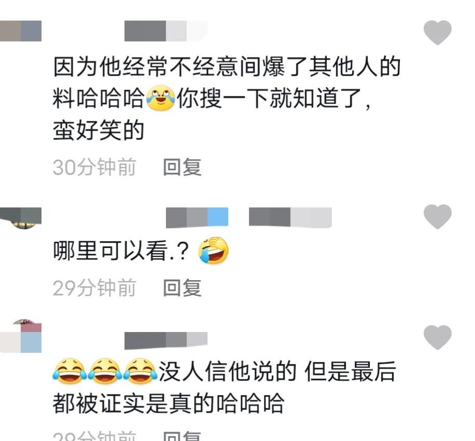Reply to the 30分钟前 comment
This screenshot has height=441, width=475.
pos(182,167)
